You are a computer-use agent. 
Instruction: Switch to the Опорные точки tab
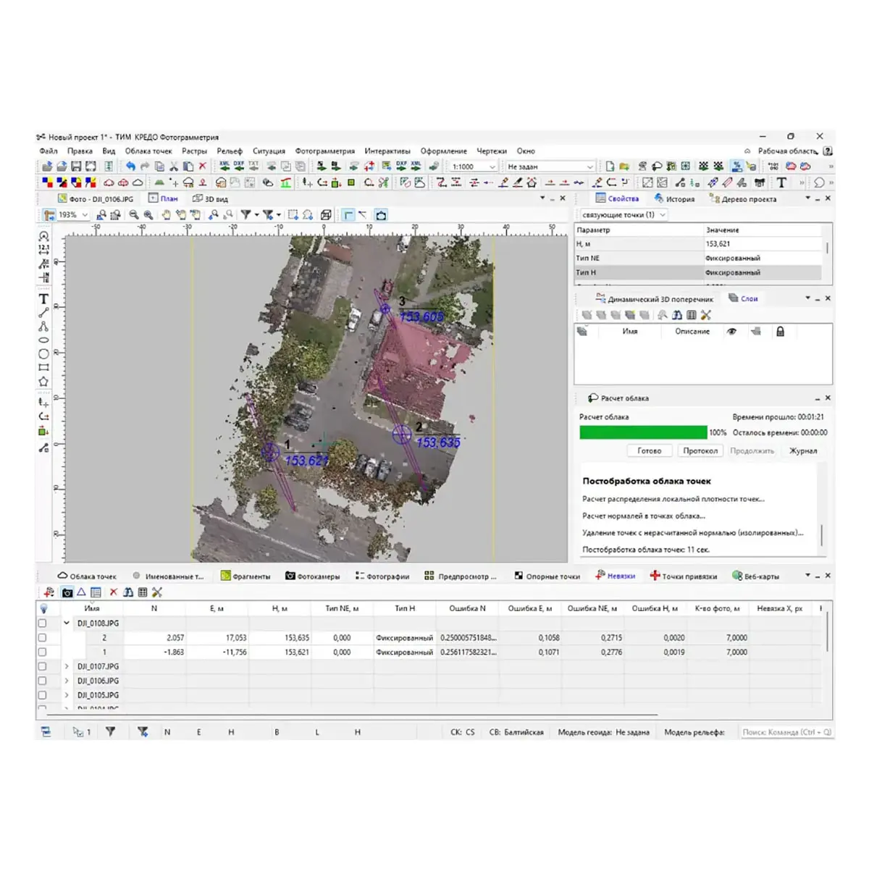pyautogui.click(x=547, y=576)
